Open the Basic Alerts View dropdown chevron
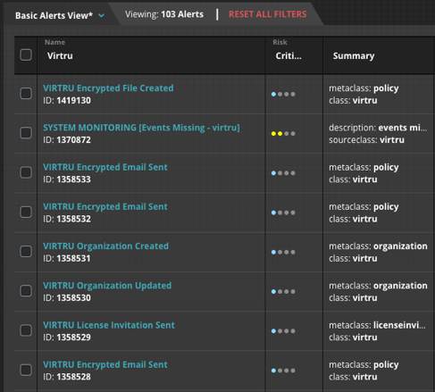The width and height of the screenshot is (435, 392). pos(101,15)
